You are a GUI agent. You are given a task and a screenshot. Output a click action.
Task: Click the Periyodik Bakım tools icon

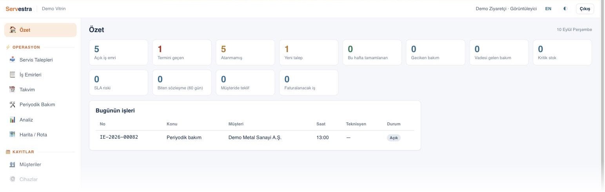[x=13, y=105]
